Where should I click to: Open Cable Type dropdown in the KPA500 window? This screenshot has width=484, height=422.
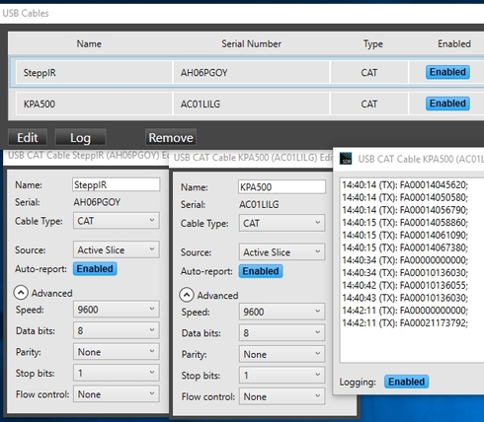point(282,223)
